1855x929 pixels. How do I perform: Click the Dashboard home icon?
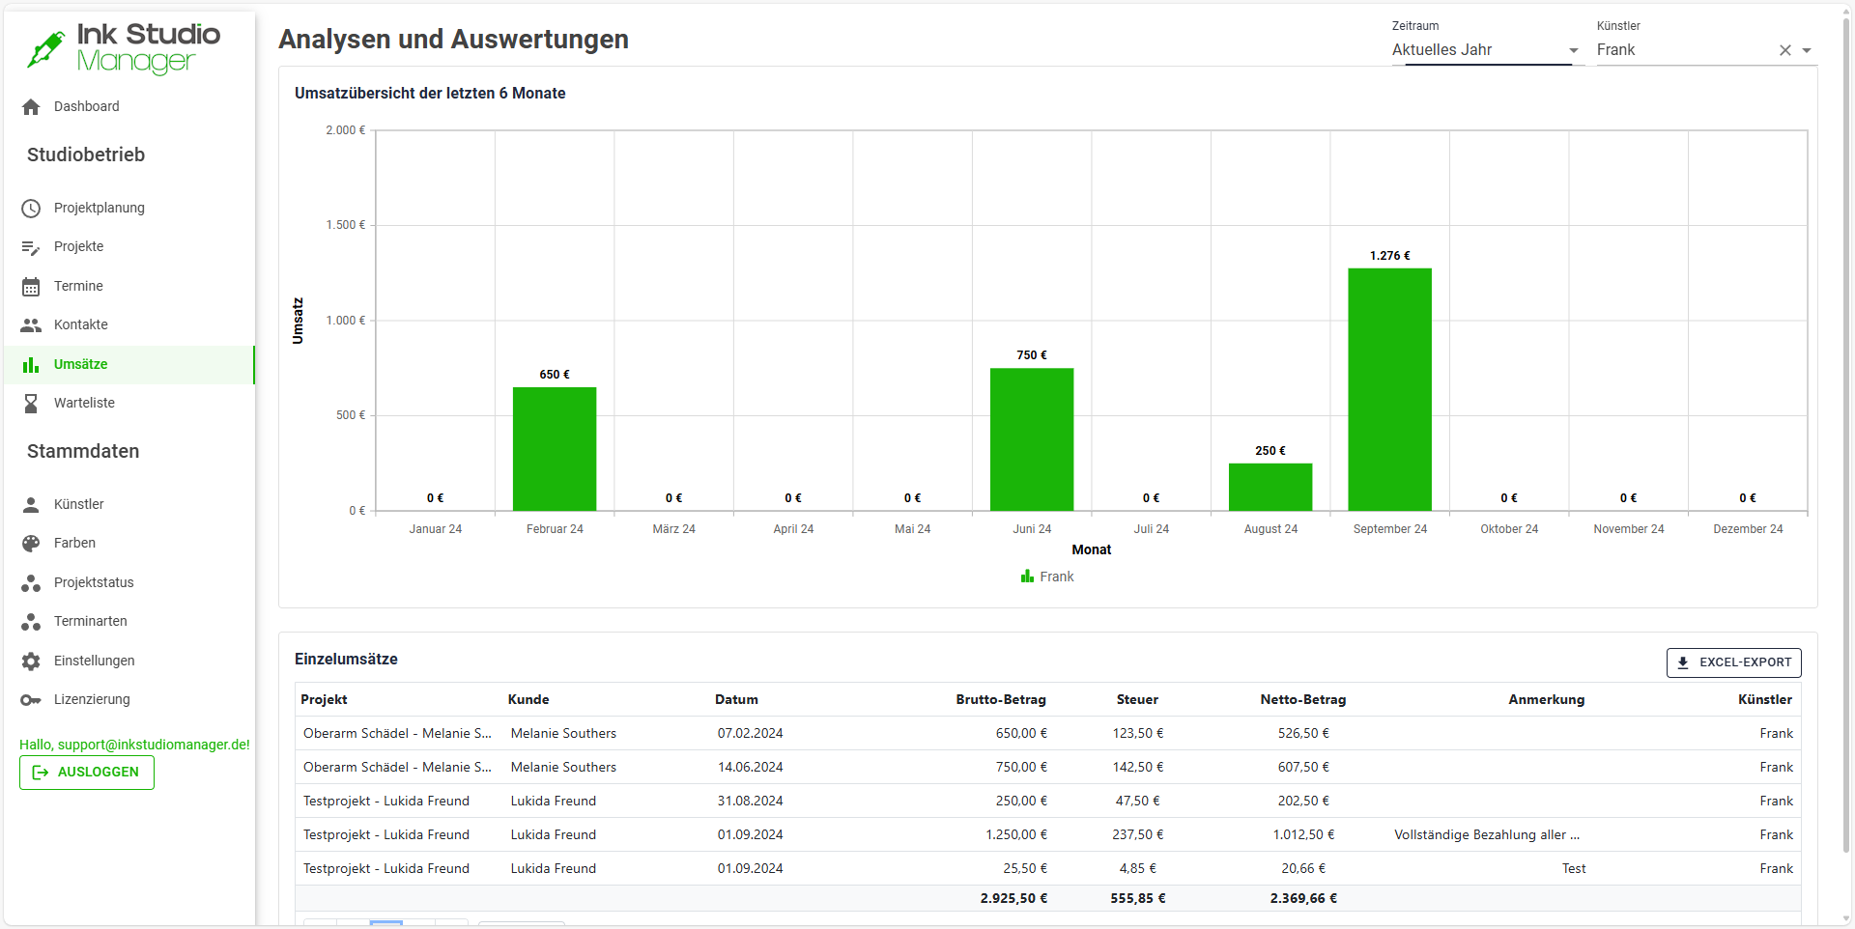(x=31, y=107)
